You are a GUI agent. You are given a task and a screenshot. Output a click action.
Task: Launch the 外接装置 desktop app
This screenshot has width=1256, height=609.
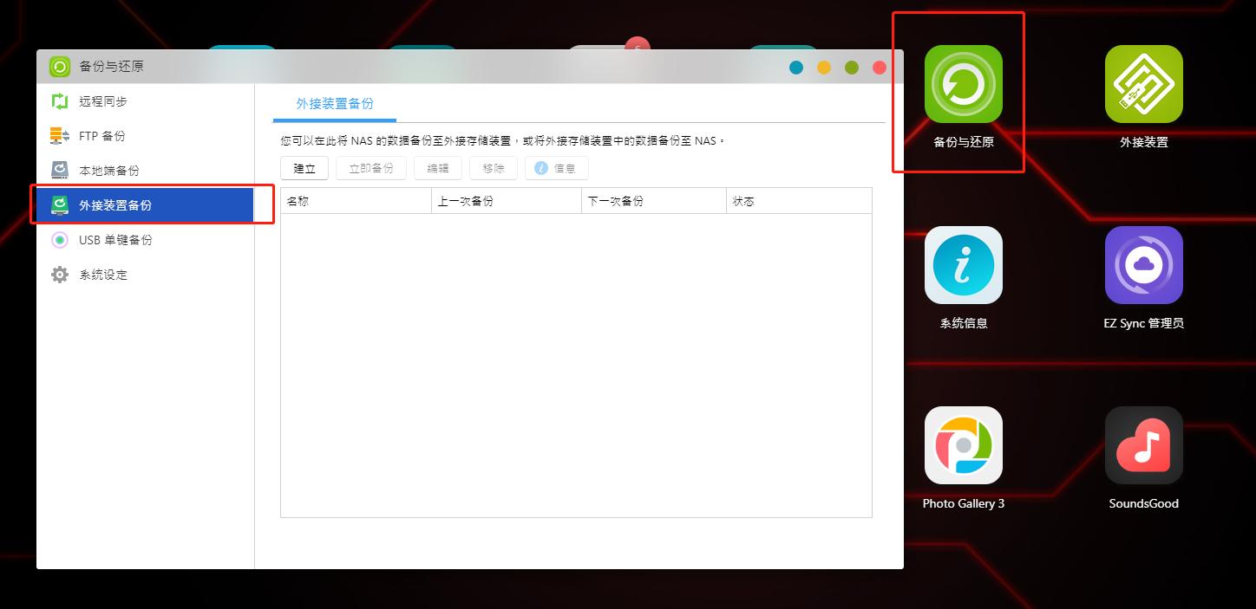click(1143, 85)
